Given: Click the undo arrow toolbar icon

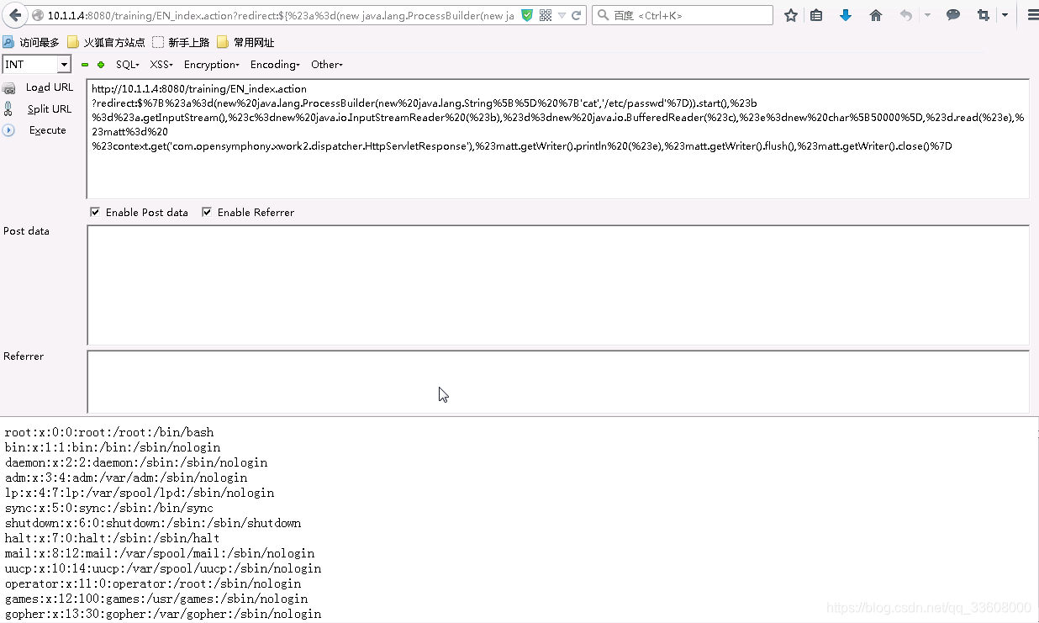Looking at the screenshot, I should pos(905,15).
